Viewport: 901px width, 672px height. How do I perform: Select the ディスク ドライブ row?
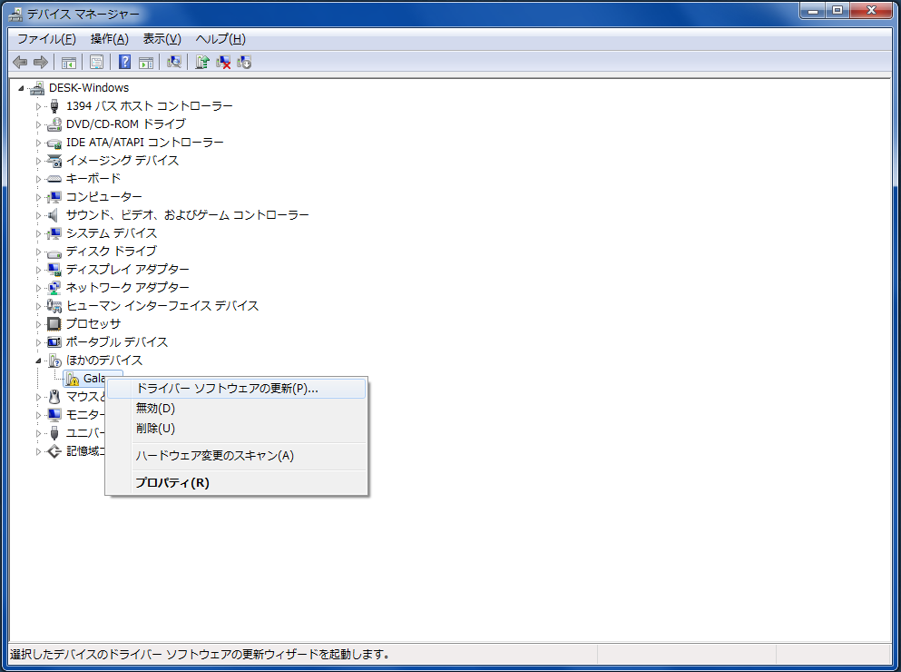pyautogui.click(x=112, y=252)
